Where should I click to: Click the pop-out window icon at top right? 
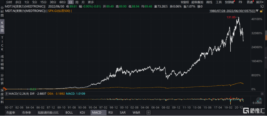(x=262, y=6)
